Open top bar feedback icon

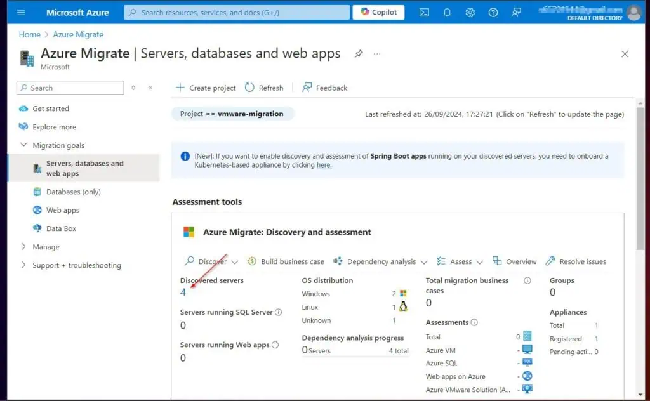coord(516,13)
